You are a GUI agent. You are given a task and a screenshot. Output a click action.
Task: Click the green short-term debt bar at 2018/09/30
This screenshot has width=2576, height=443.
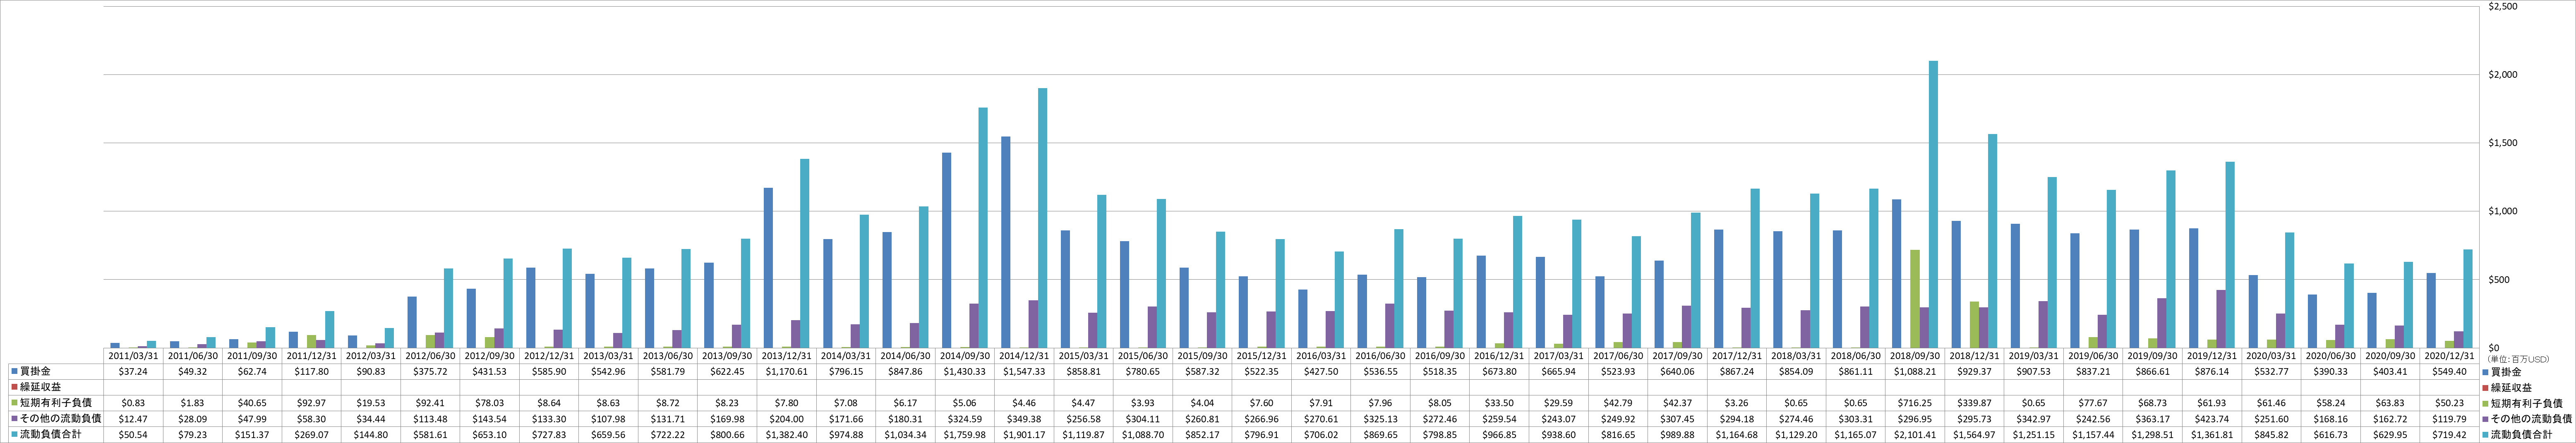pos(1914,299)
